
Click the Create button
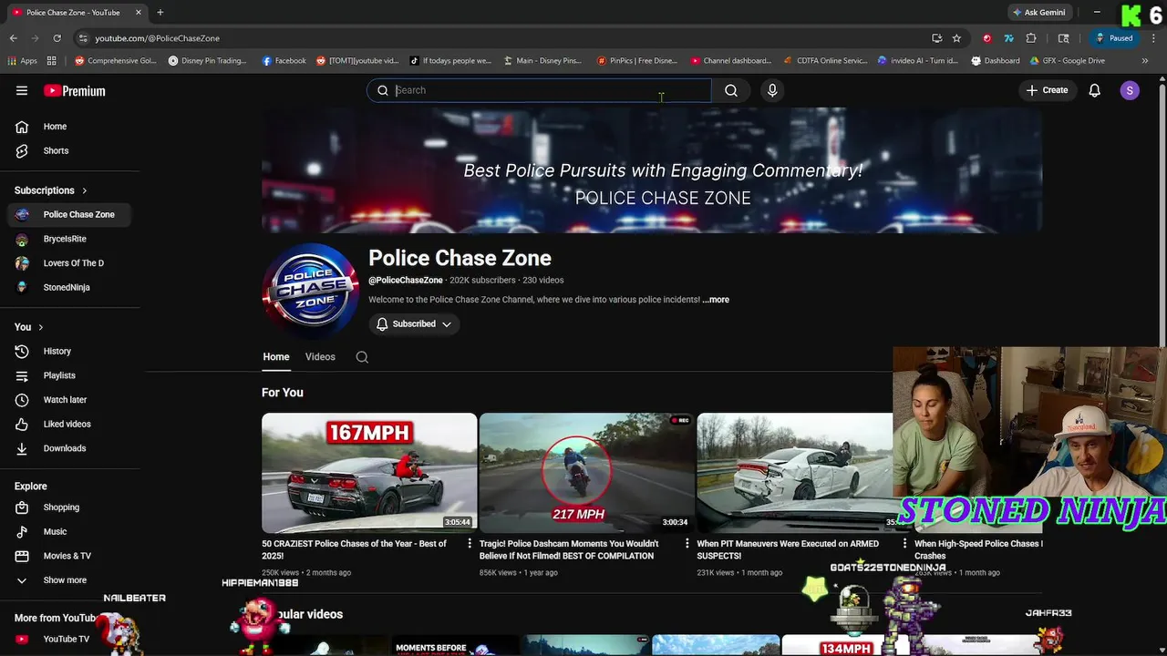pyautogui.click(x=1047, y=90)
